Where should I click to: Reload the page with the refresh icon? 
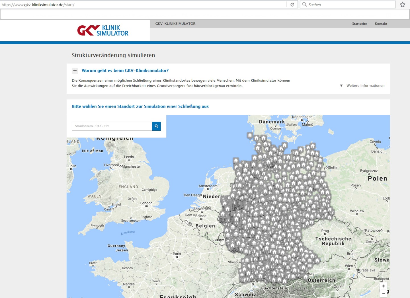[x=292, y=5]
